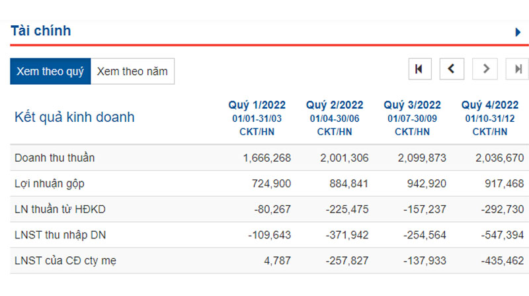
Task: Select the Lợi nhuận gộp row label
Action: (x=49, y=183)
